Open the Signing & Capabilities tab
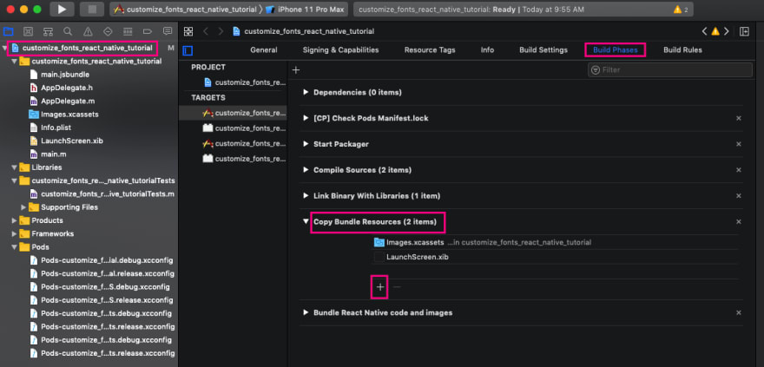 tap(340, 50)
